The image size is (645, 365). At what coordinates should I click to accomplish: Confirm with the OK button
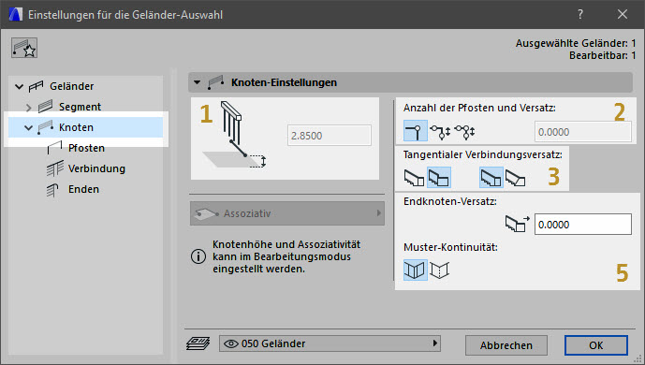[596, 345]
